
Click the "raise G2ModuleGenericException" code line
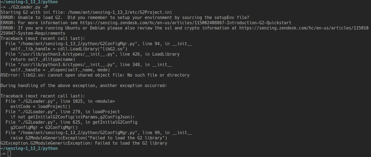[x=89, y=138]
